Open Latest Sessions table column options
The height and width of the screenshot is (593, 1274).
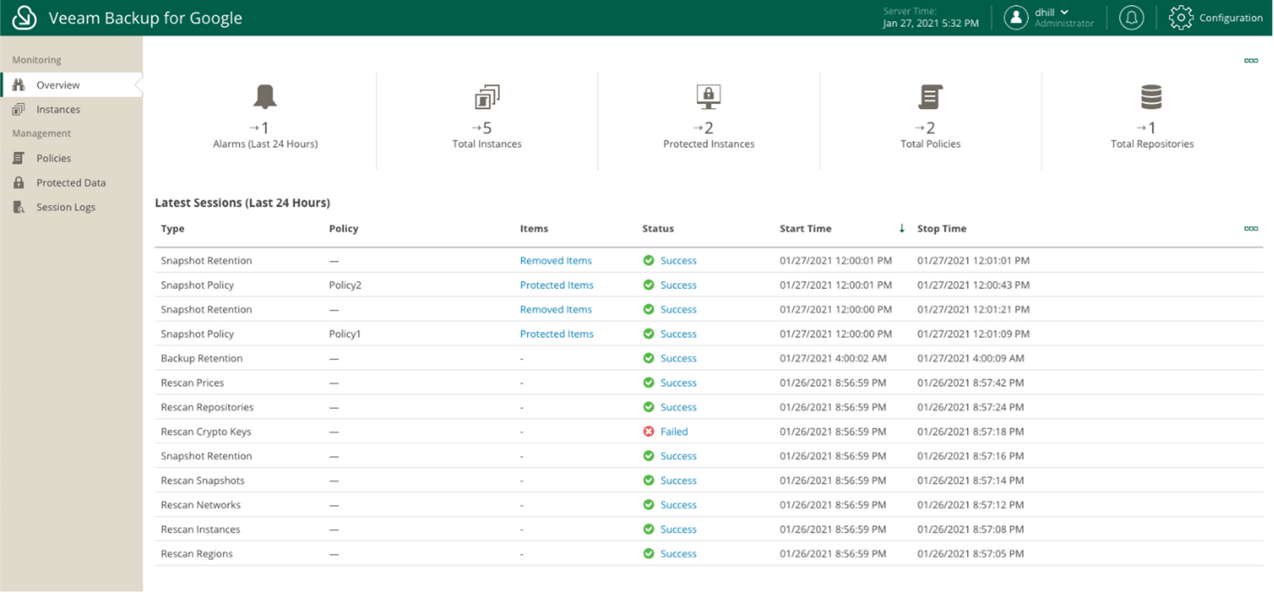click(x=1251, y=229)
